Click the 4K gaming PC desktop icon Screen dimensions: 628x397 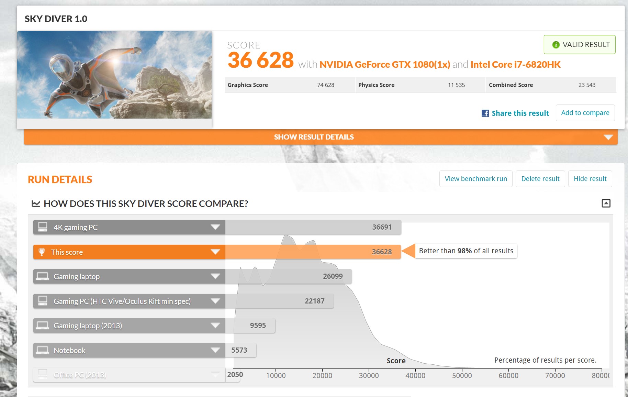coord(43,227)
